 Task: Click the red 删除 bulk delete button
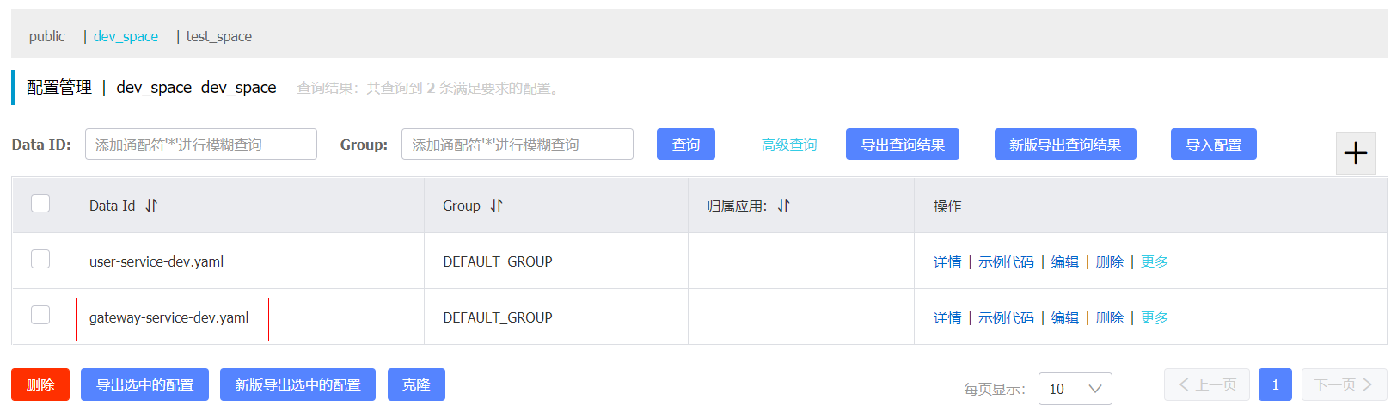pos(40,384)
